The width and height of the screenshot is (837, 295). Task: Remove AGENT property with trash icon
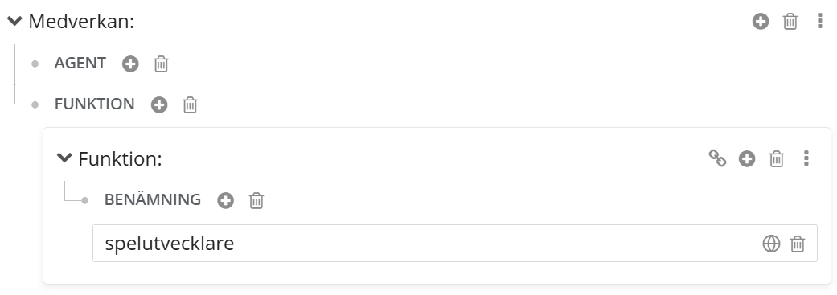[161, 64]
